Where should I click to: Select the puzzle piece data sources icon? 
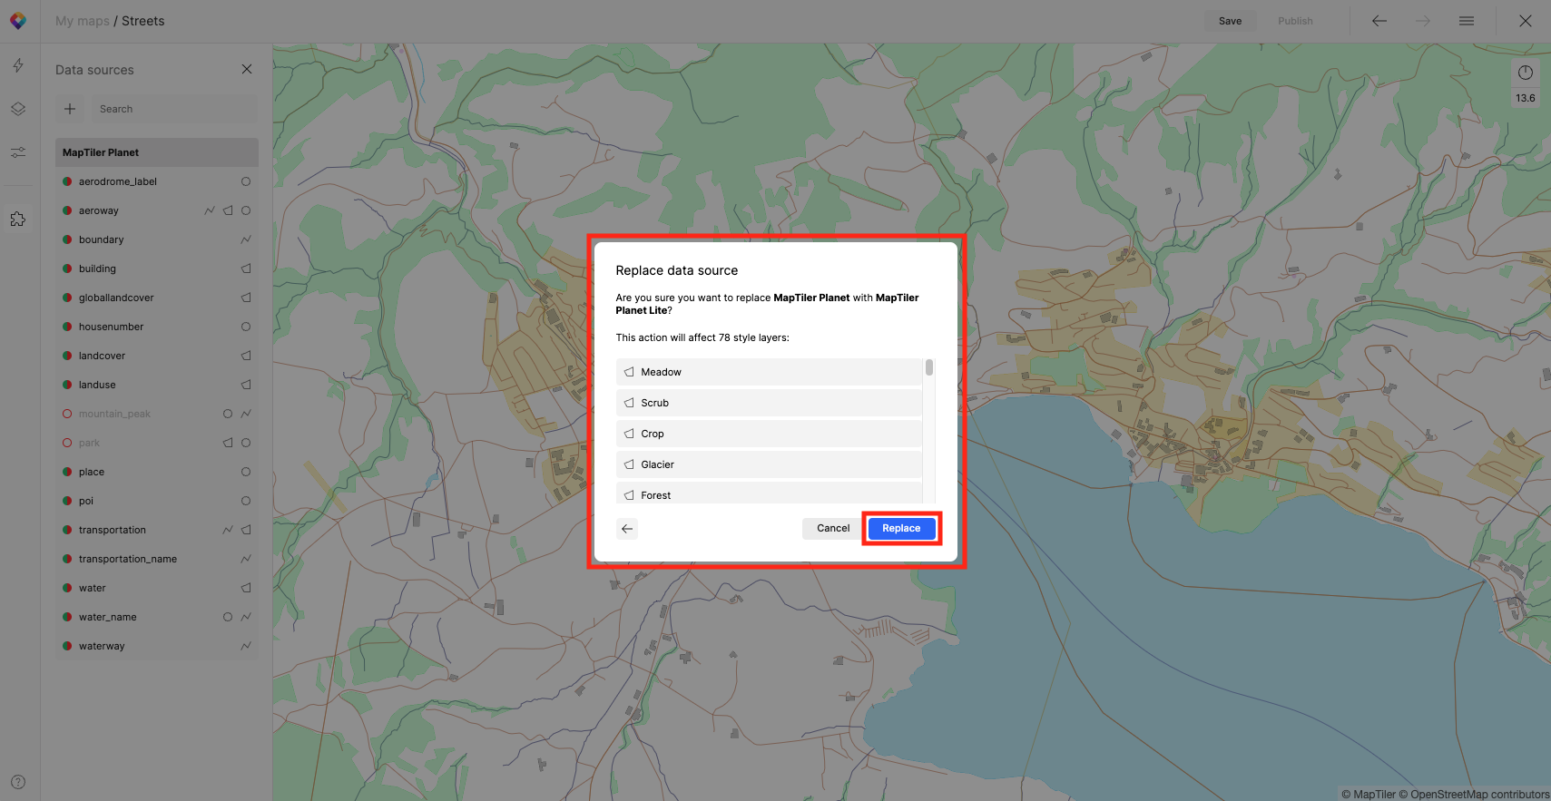click(x=18, y=219)
